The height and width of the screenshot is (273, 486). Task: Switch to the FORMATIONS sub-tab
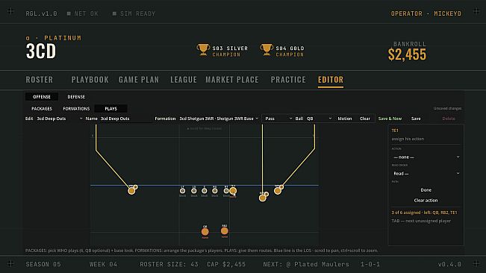tap(76, 109)
